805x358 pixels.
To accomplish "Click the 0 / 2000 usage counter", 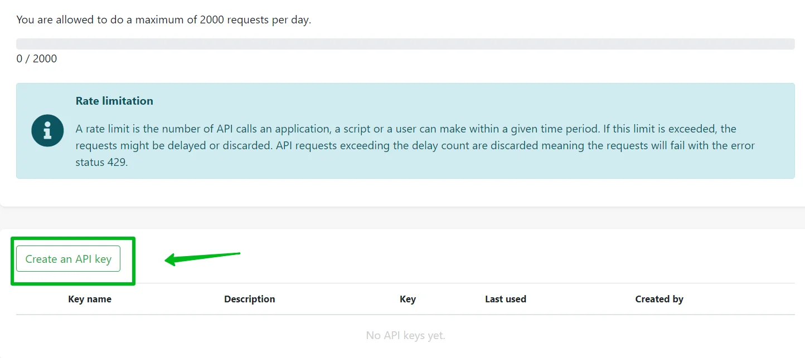I will tap(37, 58).
